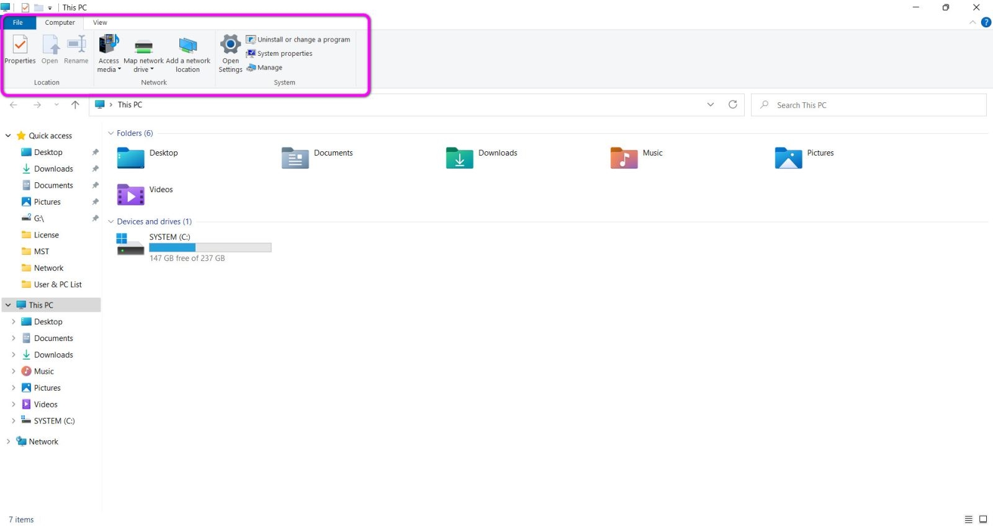Expand Pictures under This PC
Viewport: 993px width, 527px height.
14,388
